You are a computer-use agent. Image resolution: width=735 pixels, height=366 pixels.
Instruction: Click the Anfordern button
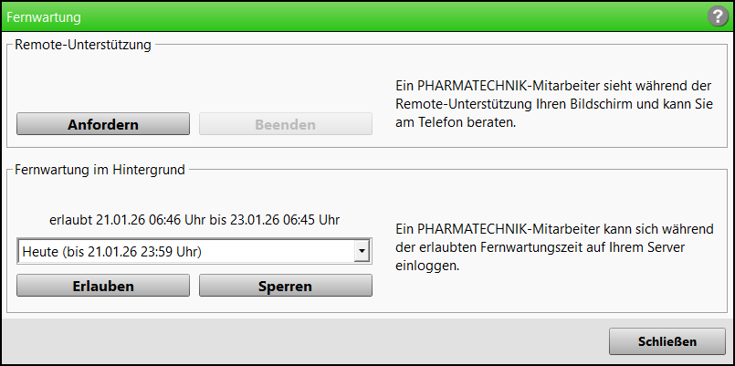(102, 124)
